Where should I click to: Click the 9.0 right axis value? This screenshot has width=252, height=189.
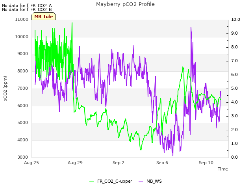coord(234,33)
